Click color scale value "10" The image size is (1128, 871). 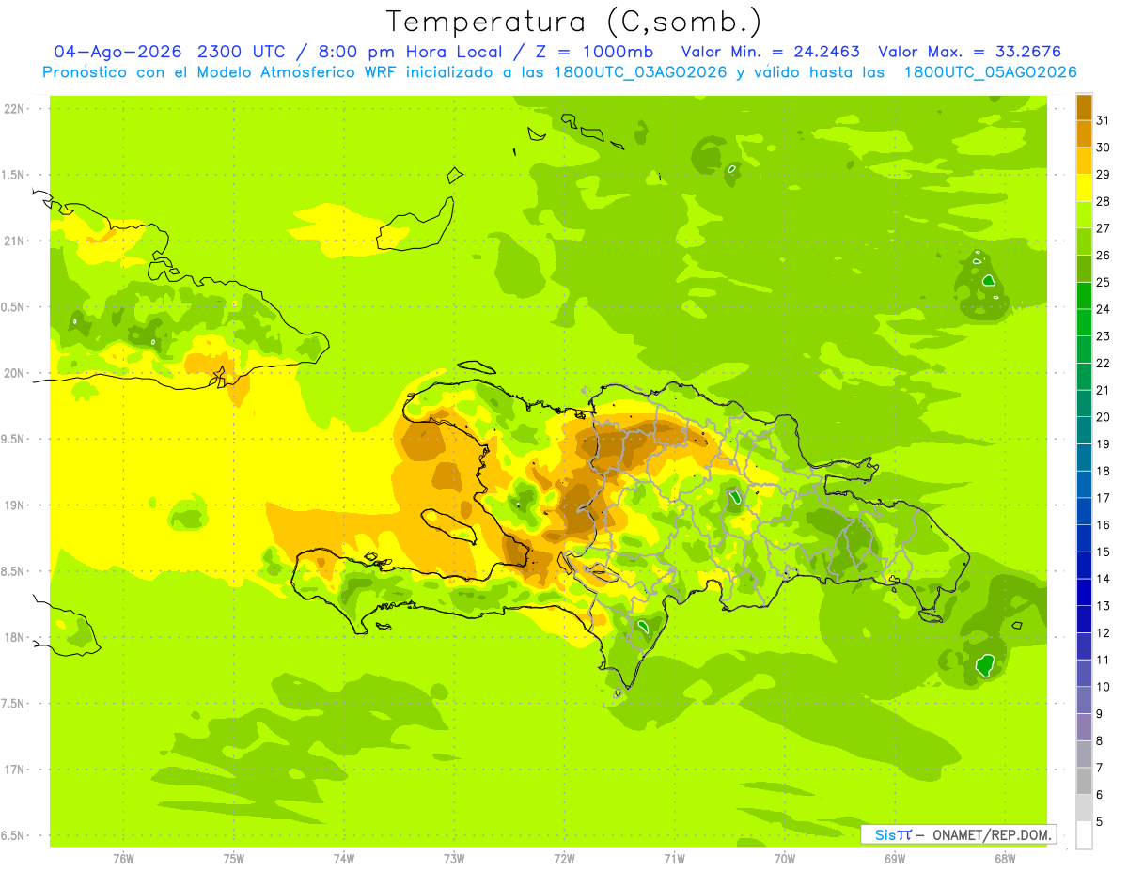[1104, 687]
